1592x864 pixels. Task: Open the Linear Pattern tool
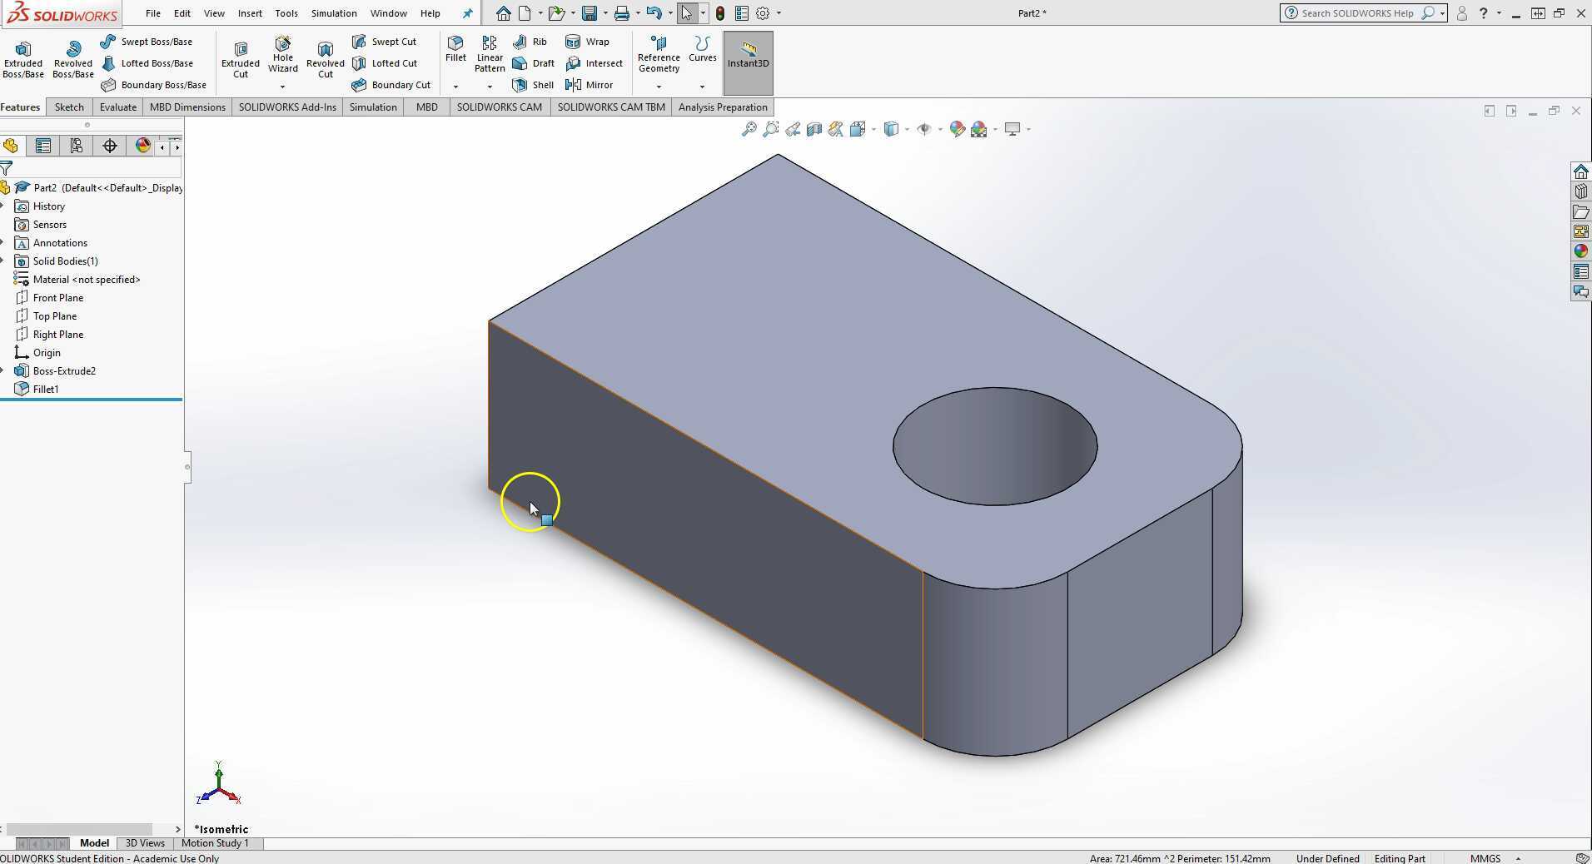(490, 52)
